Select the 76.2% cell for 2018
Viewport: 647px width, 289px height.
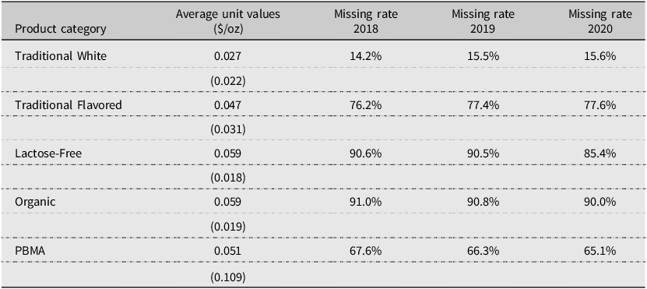[x=366, y=105]
